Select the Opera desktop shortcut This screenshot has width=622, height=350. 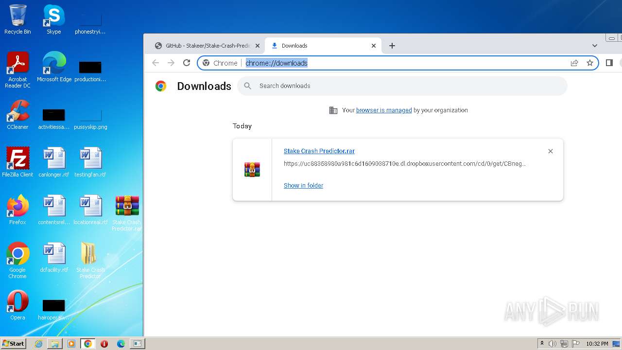(17, 305)
